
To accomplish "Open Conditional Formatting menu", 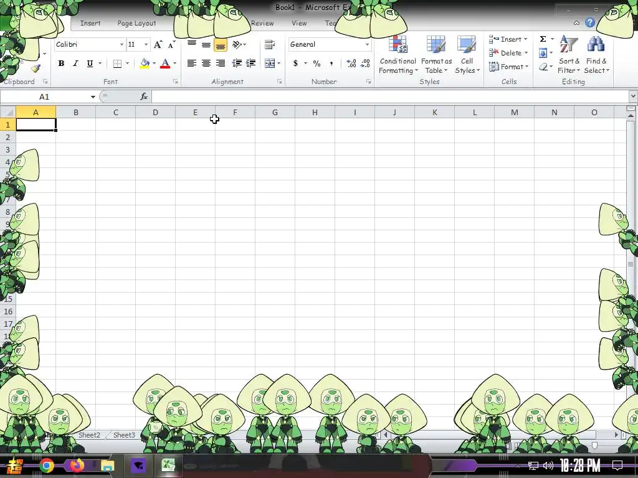I will tap(398, 55).
